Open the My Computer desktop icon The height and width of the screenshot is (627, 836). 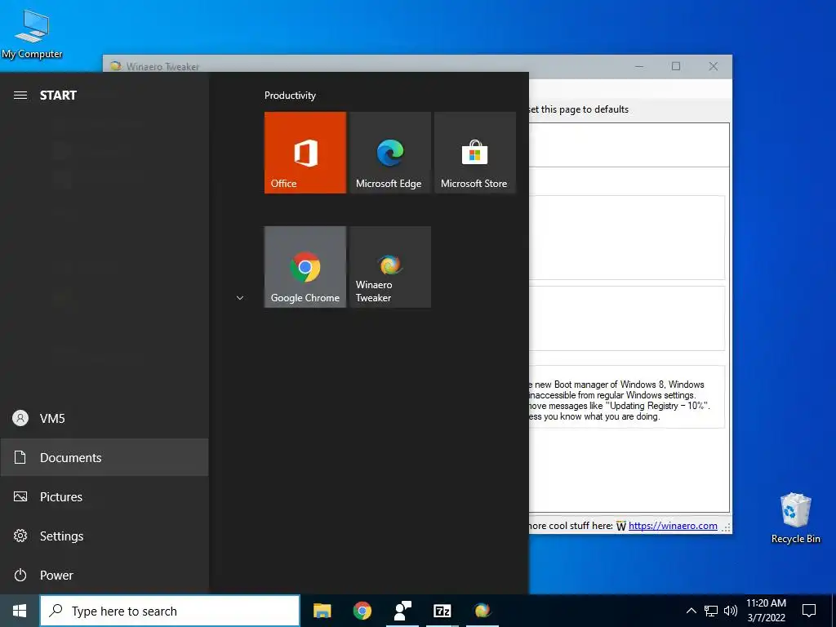point(32,34)
